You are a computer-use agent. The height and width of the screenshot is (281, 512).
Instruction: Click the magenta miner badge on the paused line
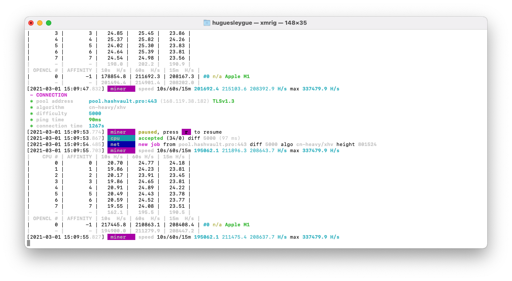tap(121, 131)
